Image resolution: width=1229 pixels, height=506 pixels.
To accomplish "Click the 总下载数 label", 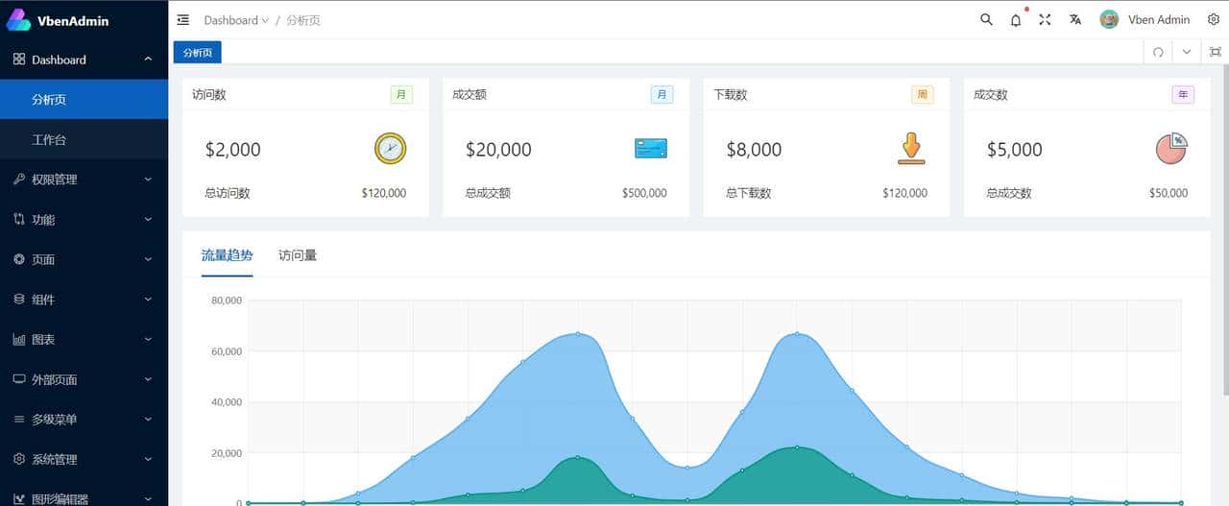I will coord(749,193).
